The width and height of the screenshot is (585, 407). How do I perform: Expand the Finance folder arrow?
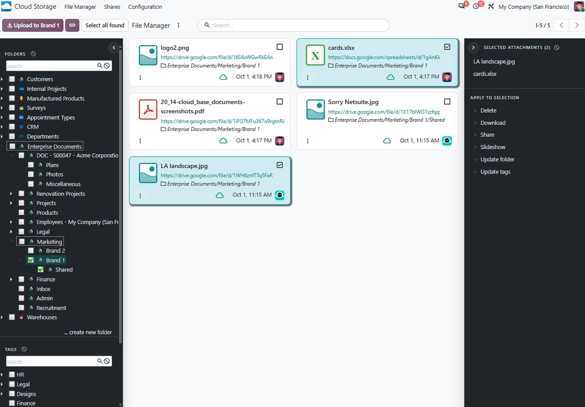pyautogui.click(x=11, y=279)
